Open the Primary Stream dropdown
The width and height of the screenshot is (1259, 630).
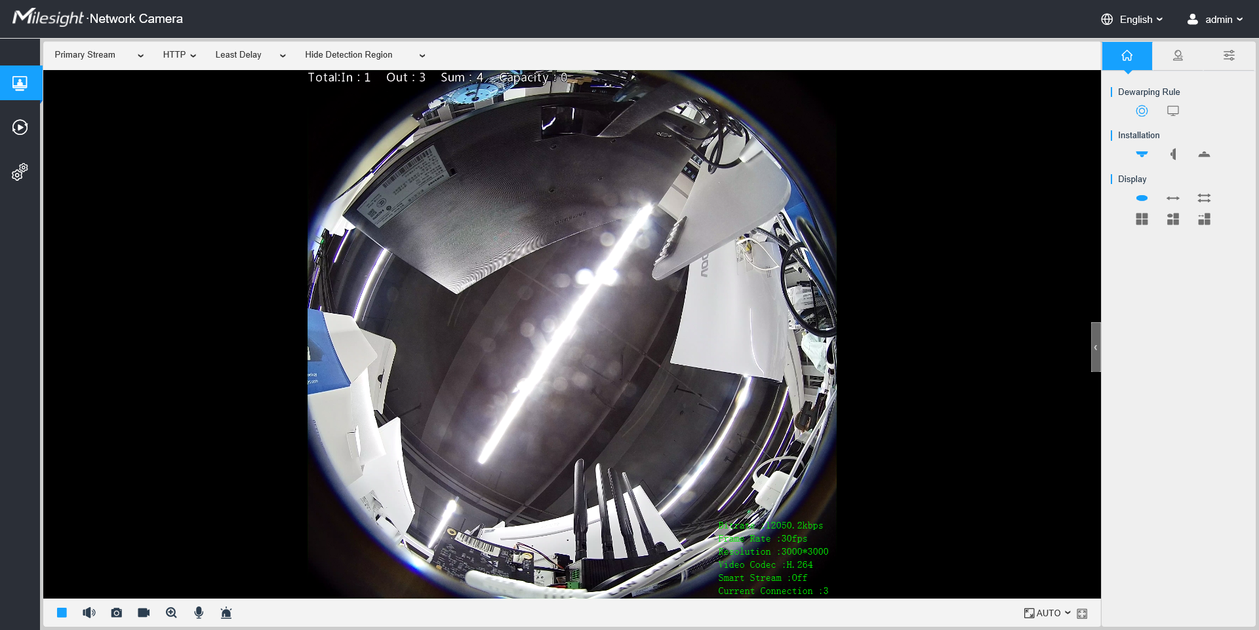pyautogui.click(x=99, y=55)
